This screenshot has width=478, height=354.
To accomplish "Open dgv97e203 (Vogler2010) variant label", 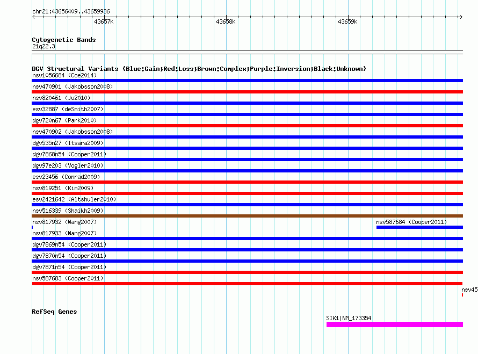I will (68, 165).
